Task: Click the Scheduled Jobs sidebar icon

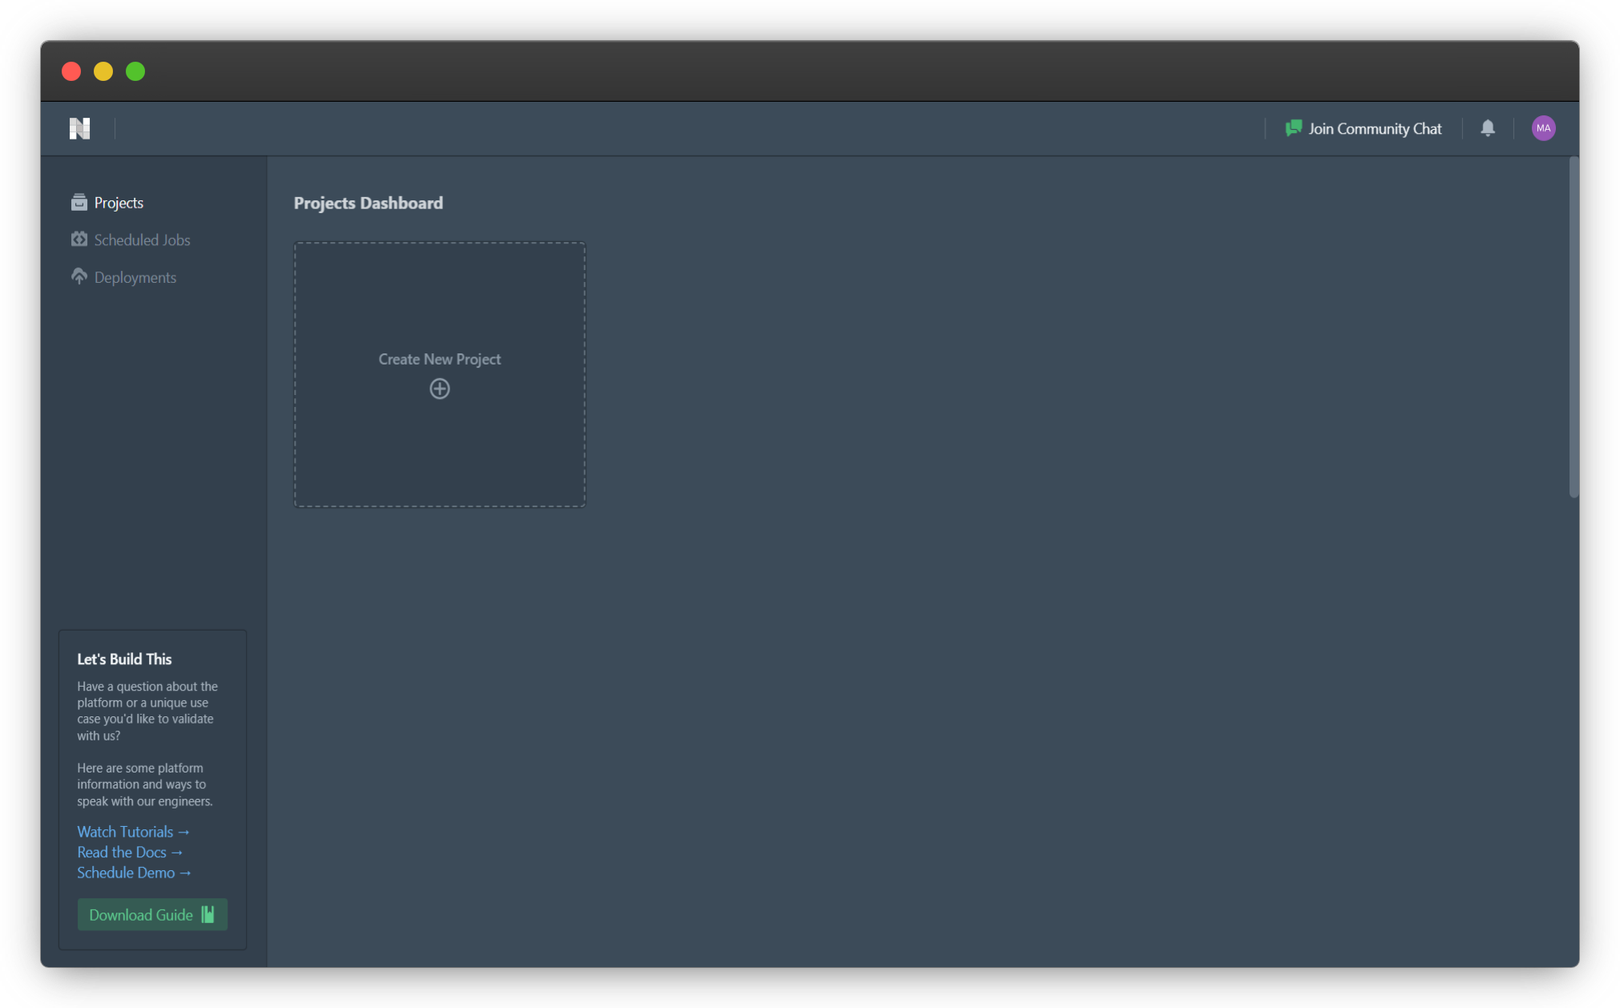Action: [x=79, y=240]
